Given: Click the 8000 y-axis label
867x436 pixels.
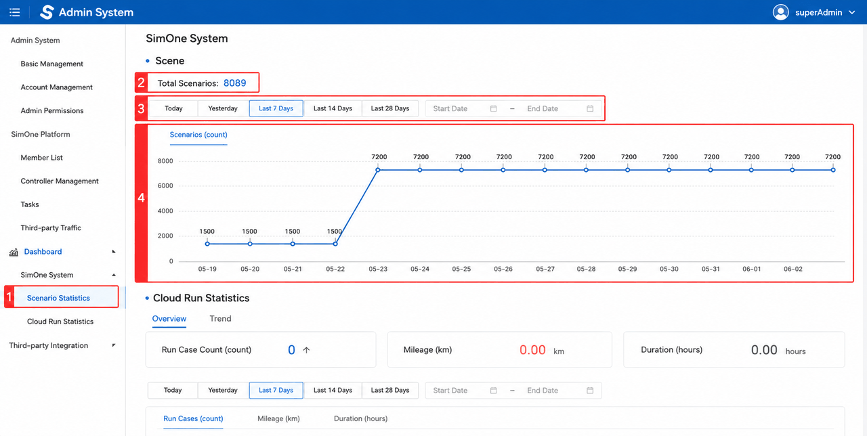Looking at the screenshot, I should pyautogui.click(x=165, y=161).
